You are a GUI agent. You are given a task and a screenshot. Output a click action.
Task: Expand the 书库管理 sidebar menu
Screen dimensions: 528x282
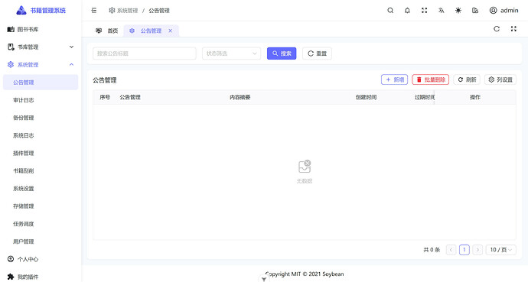(41, 47)
